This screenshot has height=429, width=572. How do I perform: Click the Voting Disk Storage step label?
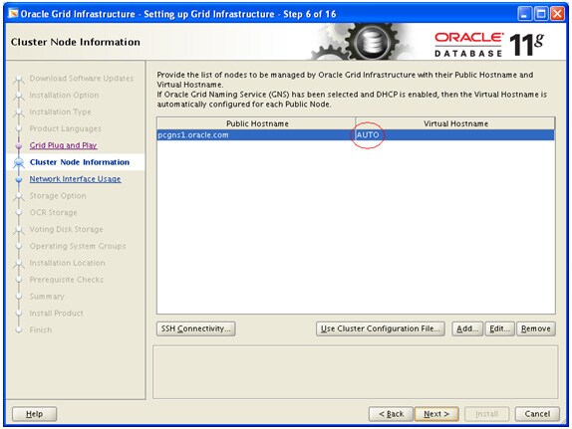67,229
